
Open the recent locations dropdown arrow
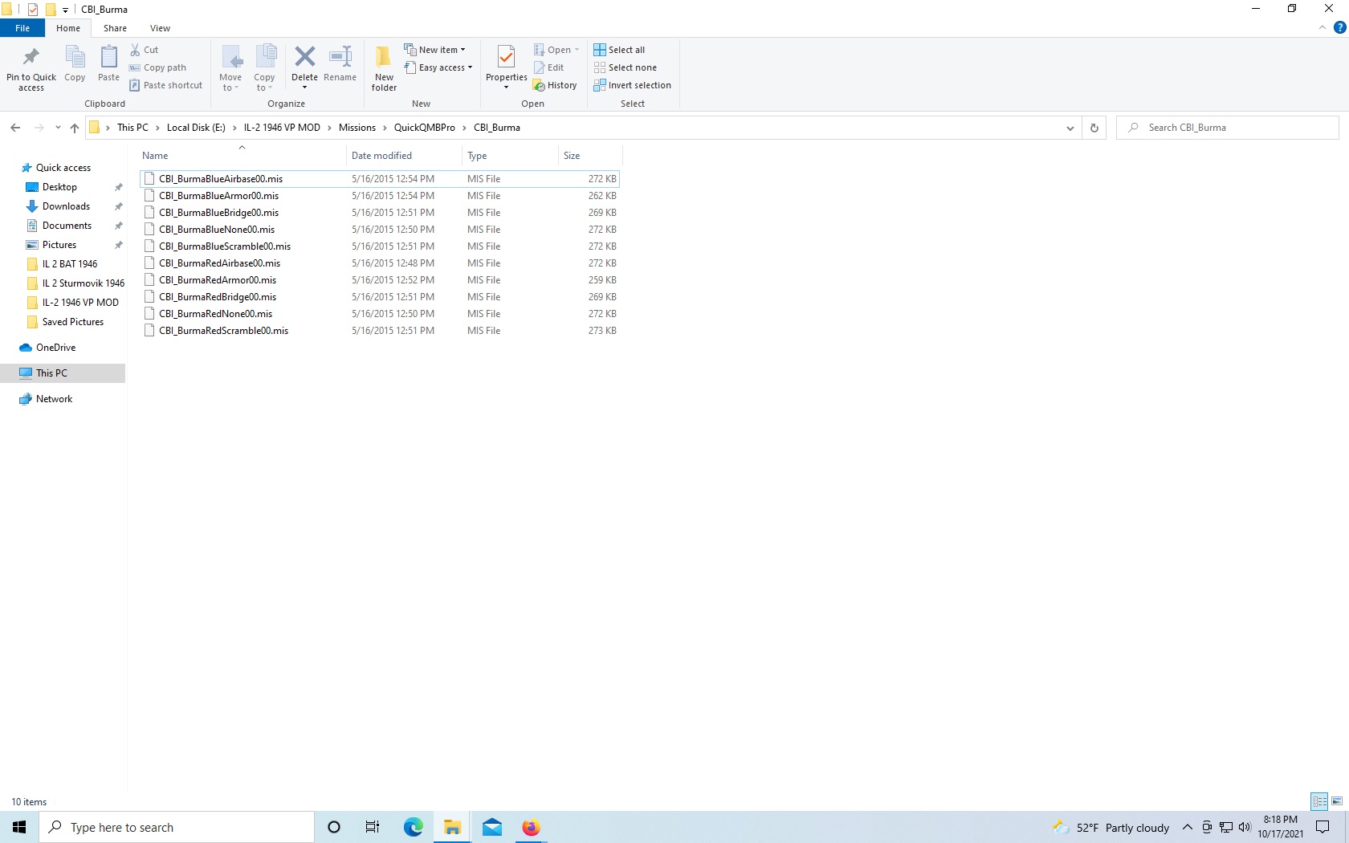click(x=58, y=128)
